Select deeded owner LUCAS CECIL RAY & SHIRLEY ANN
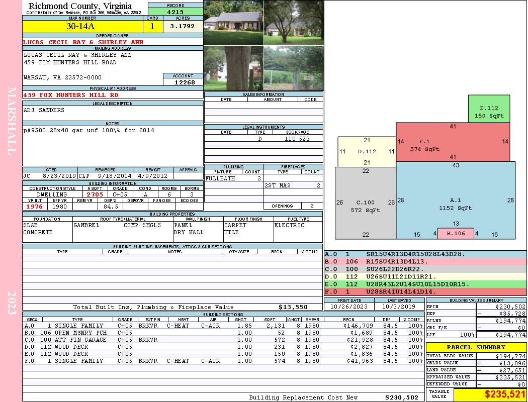 tap(83, 42)
